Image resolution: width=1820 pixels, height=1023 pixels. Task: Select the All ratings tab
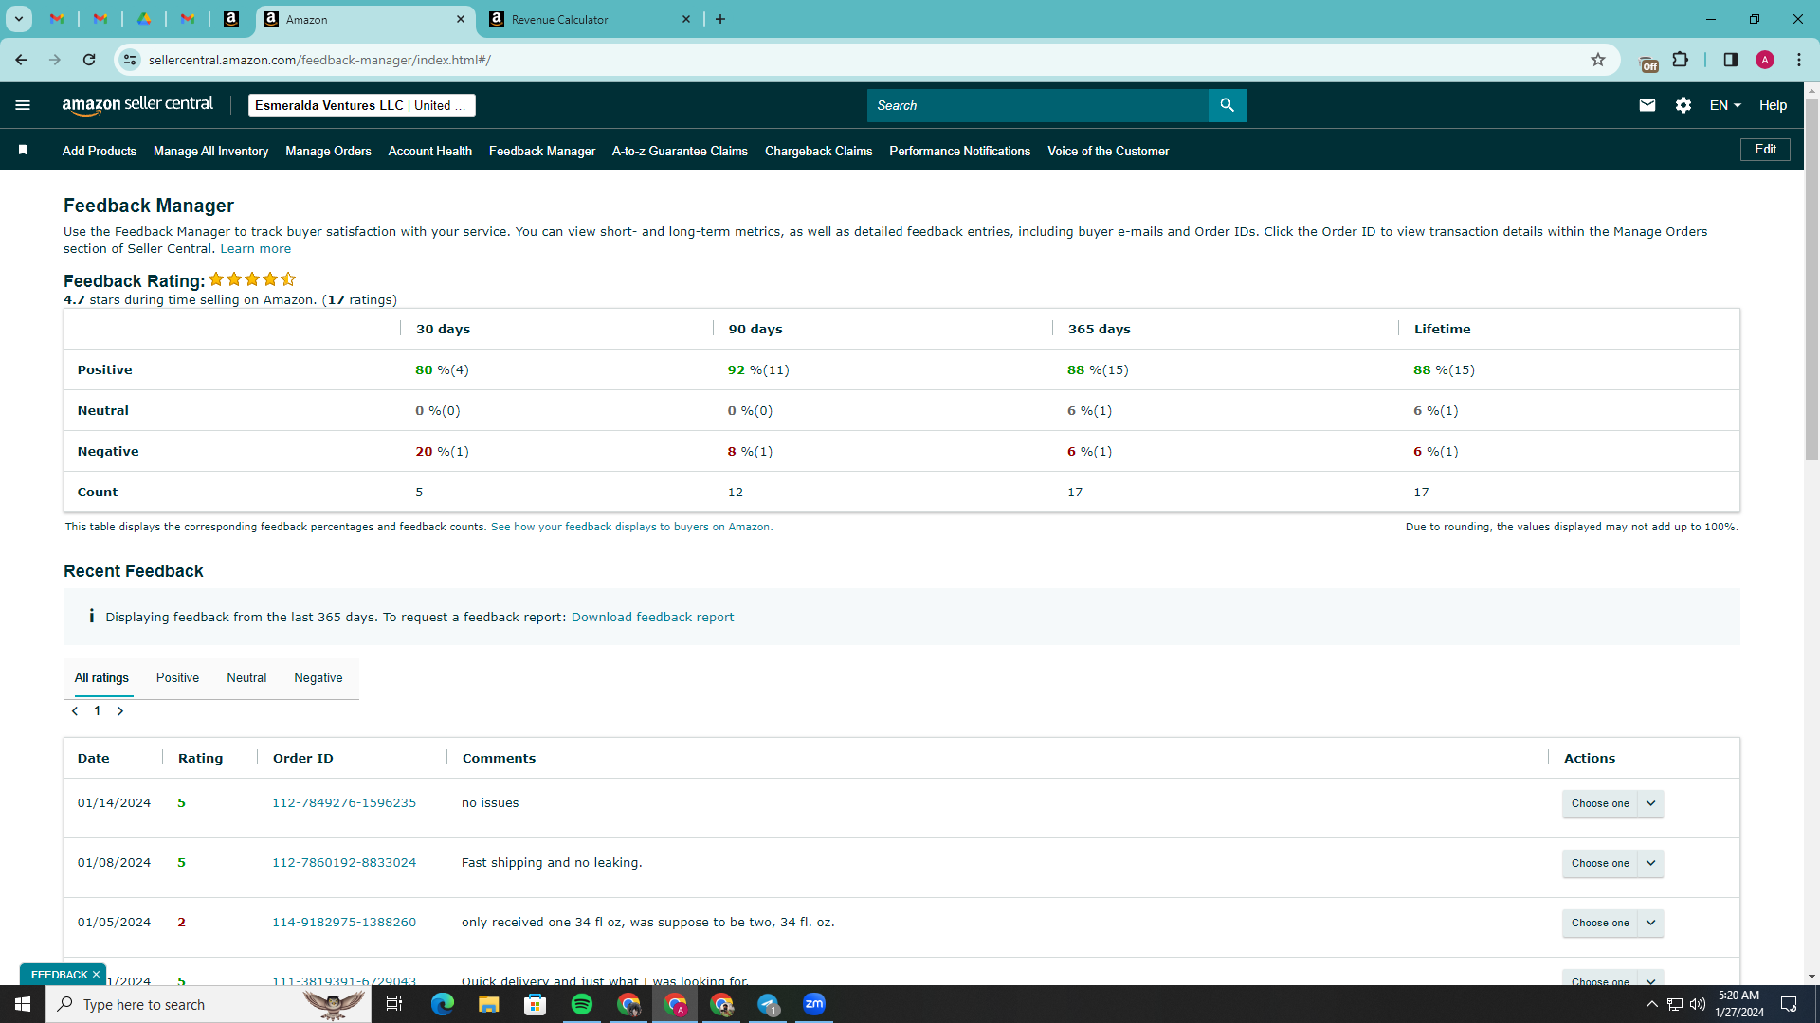[x=101, y=678]
